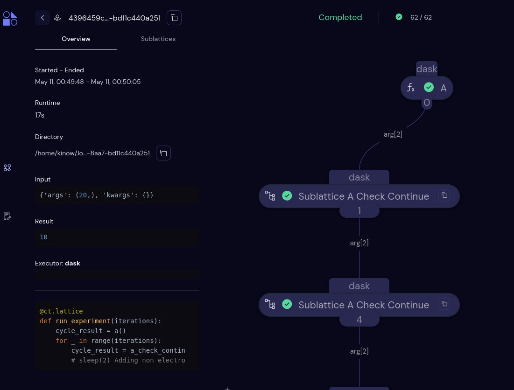
Task: Copy the dispatch ID 4396459c...-bd11c440a251
Action: coord(174,18)
